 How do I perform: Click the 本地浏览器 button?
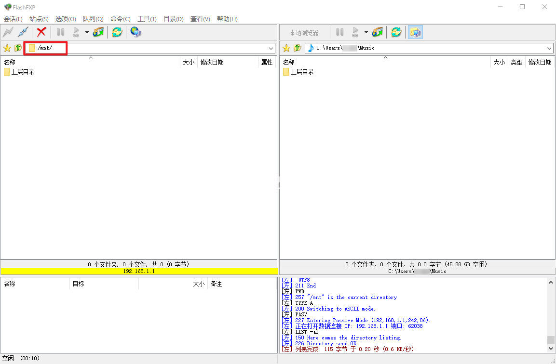pos(304,33)
